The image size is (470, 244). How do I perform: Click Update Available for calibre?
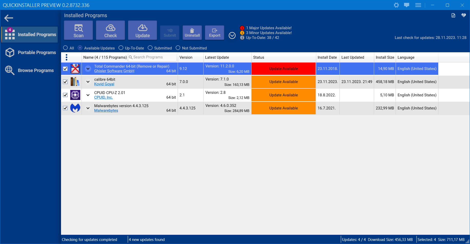pos(284,82)
